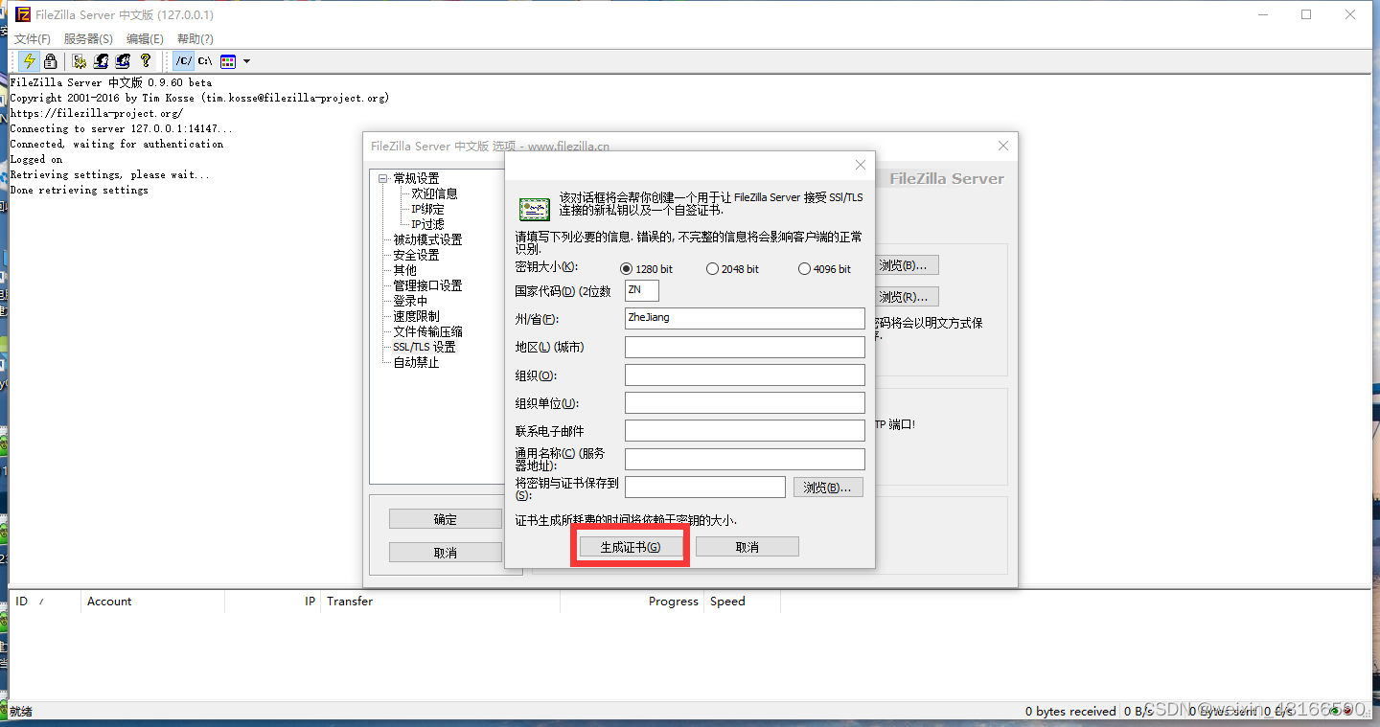Viewport: 1380px width, 727px height.
Task: Select the C:\ path display icon
Action: pos(205,61)
